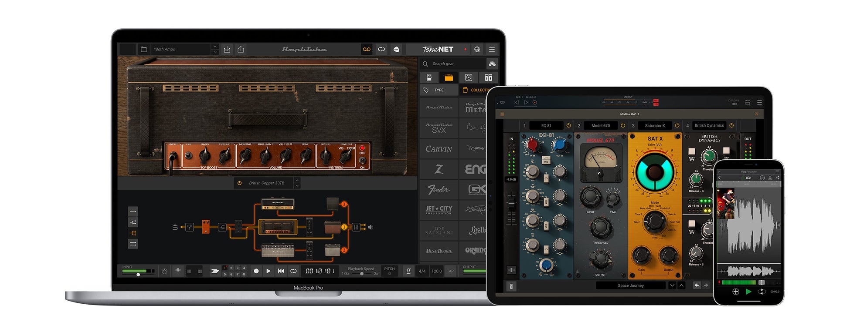
Task: Toggle power for British Copper 30TB amp
Action: (239, 183)
